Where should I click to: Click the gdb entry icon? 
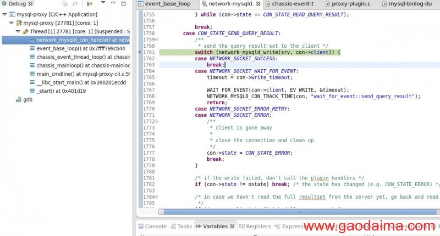[x=19, y=99]
